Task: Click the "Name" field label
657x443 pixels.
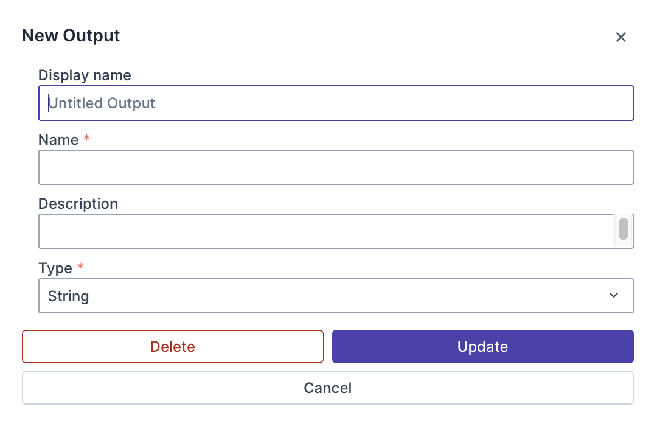Action: click(58, 140)
